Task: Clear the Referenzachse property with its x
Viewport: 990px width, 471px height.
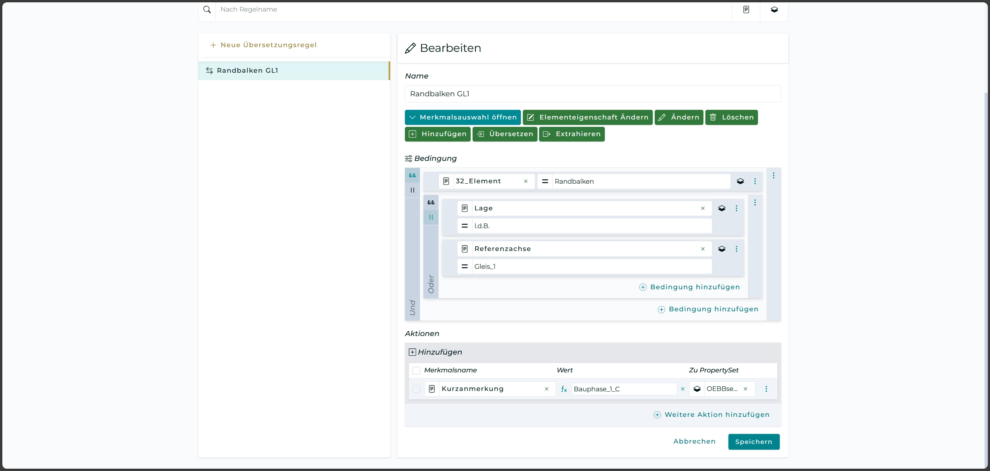Action: click(x=703, y=249)
